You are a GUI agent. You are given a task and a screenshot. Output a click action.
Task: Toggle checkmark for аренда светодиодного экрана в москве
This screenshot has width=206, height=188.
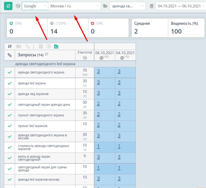10,137
